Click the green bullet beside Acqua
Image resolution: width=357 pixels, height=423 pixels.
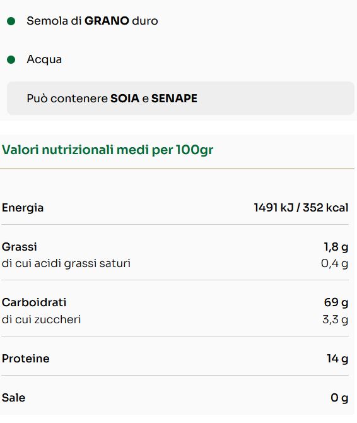(x=11, y=59)
